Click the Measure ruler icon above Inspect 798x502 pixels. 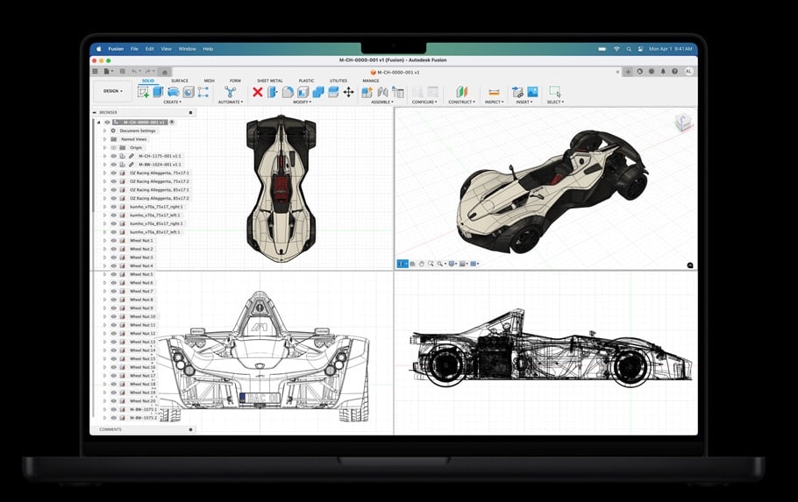[x=494, y=92]
